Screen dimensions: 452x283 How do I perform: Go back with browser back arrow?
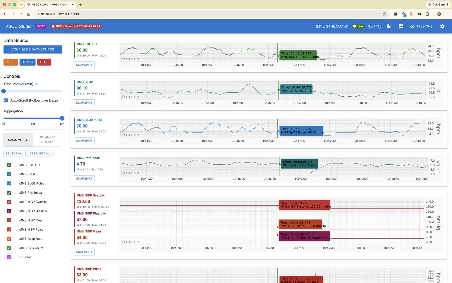pos(5,14)
